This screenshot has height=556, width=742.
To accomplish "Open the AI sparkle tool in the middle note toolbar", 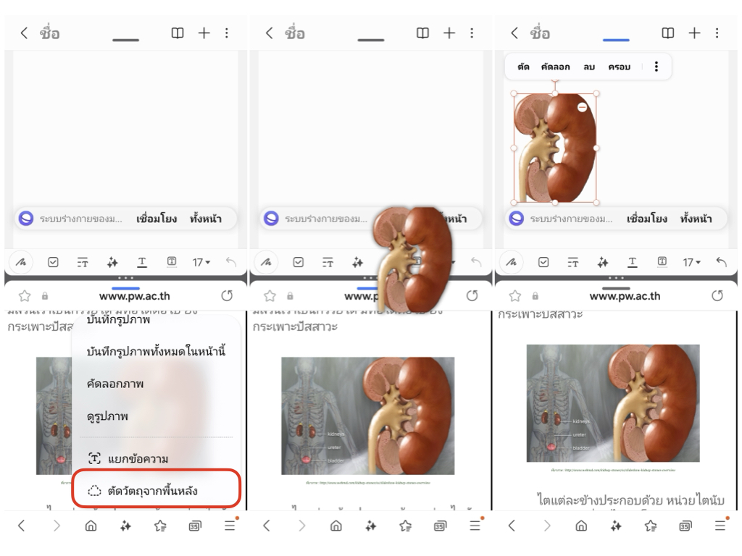I will click(x=357, y=262).
